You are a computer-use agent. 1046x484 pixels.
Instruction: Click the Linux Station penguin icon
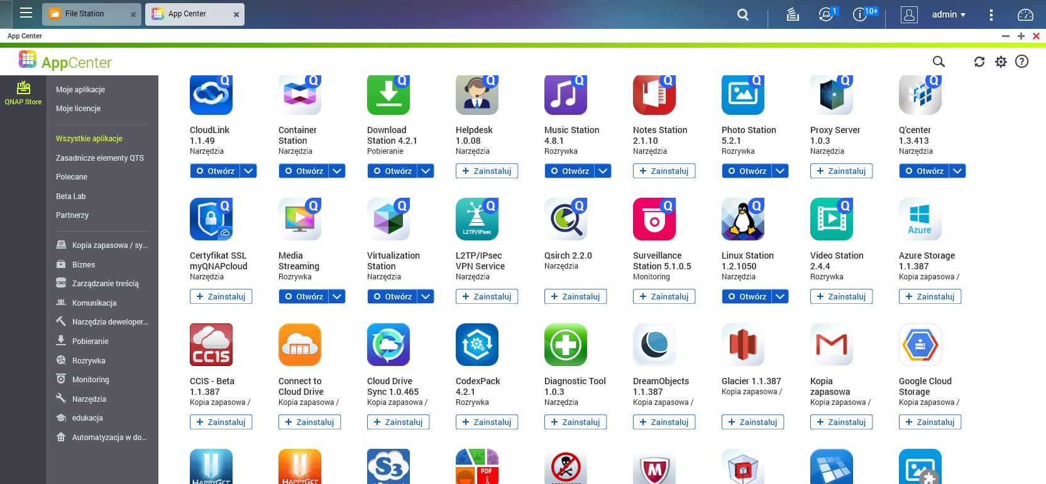743,219
